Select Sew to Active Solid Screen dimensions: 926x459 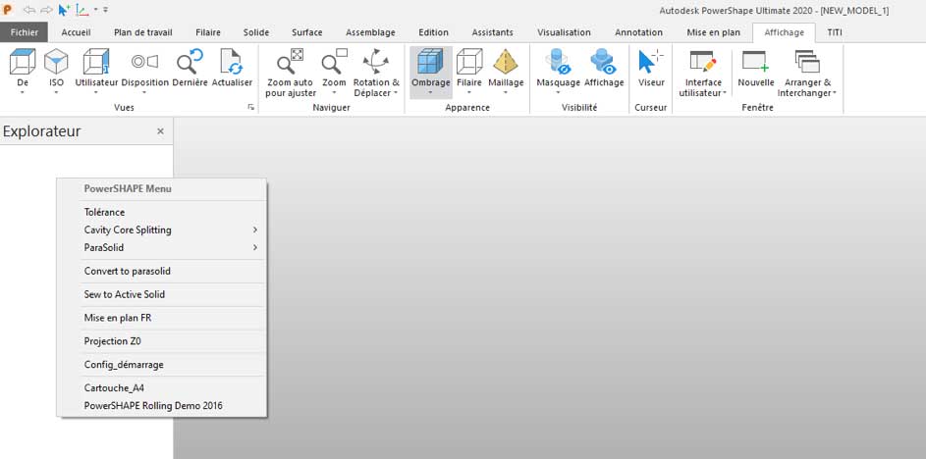125,294
